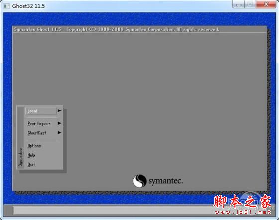Expand the Peer to peer submenu arrow

[59, 123]
